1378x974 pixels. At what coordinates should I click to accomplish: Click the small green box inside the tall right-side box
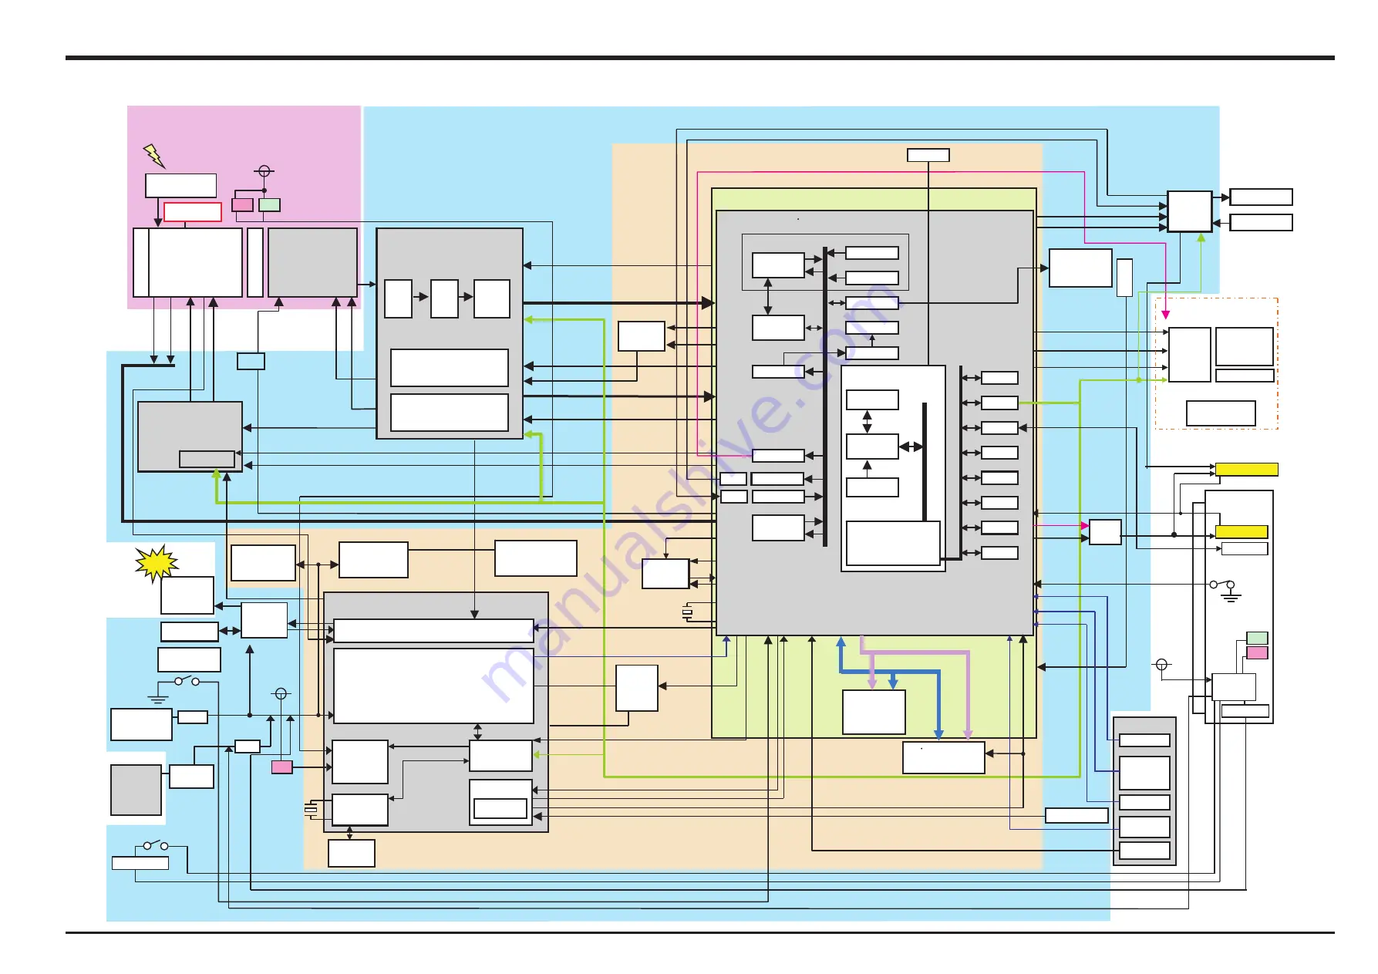(1258, 638)
